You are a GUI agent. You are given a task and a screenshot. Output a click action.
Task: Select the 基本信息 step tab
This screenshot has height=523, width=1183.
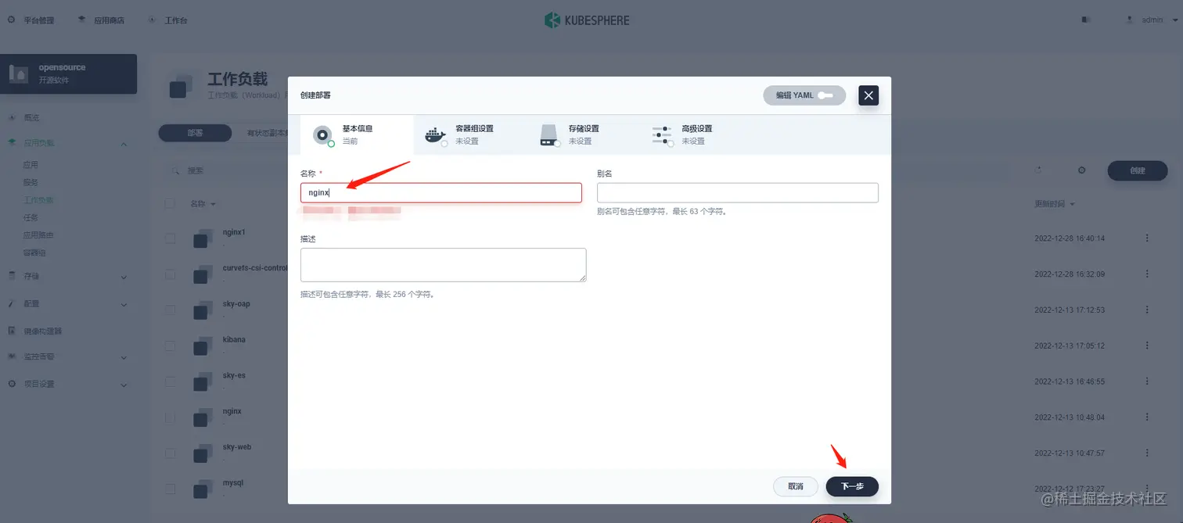357,134
